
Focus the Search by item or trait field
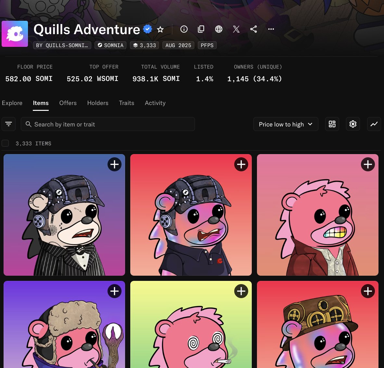click(108, 124)
